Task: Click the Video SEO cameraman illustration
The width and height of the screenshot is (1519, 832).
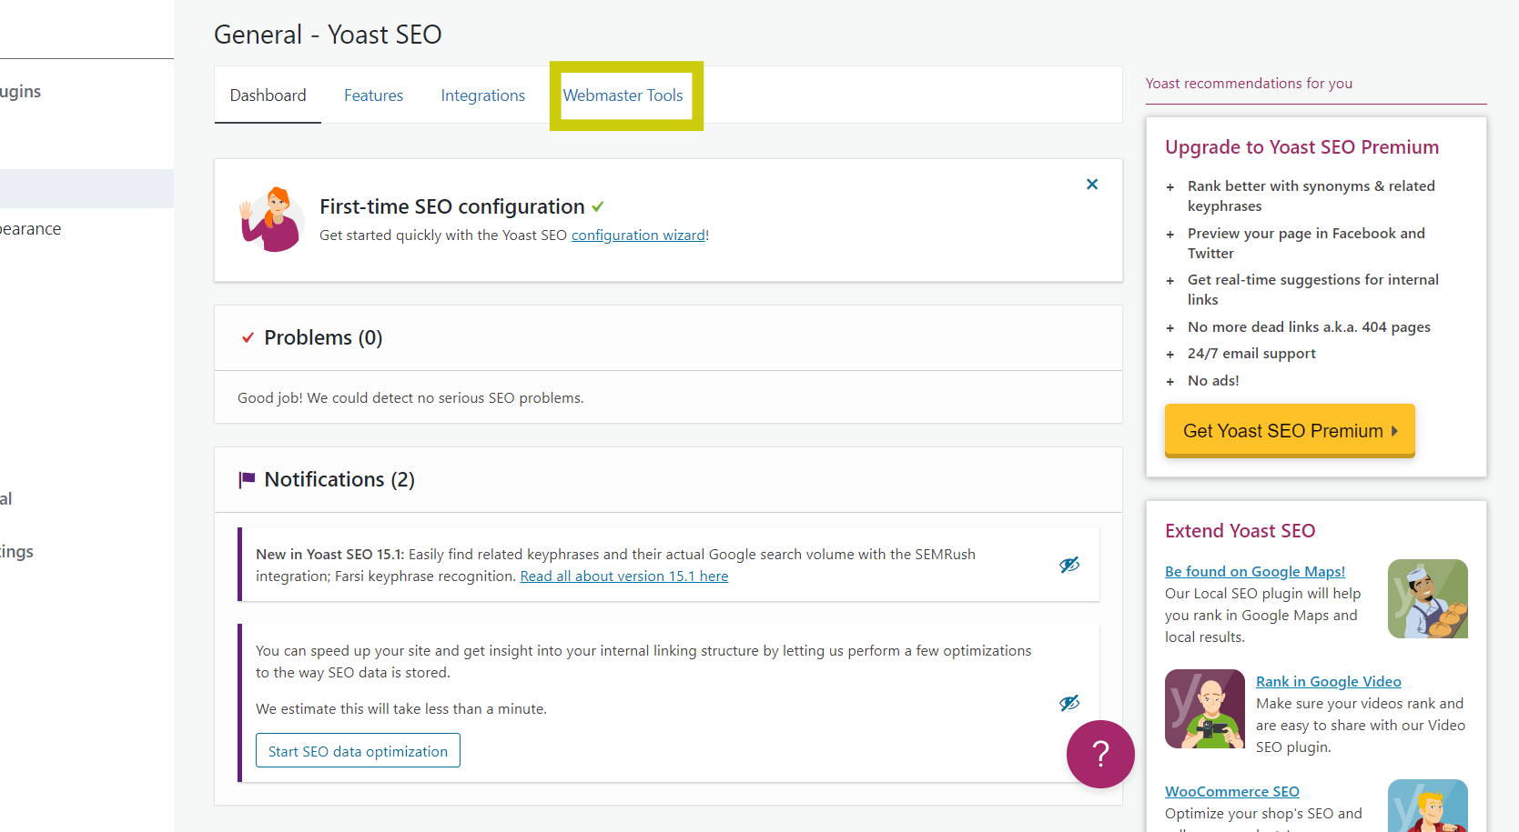Action: [x=1205, y=709]
